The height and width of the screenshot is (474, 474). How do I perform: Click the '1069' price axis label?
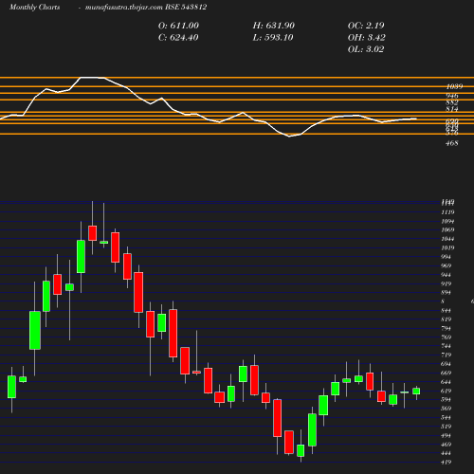[x=447, y=230]
